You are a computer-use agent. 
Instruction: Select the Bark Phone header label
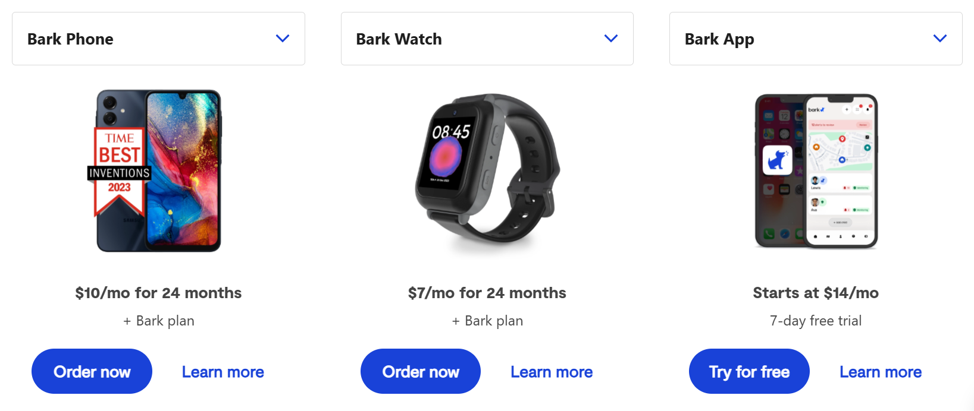point(70,39)
